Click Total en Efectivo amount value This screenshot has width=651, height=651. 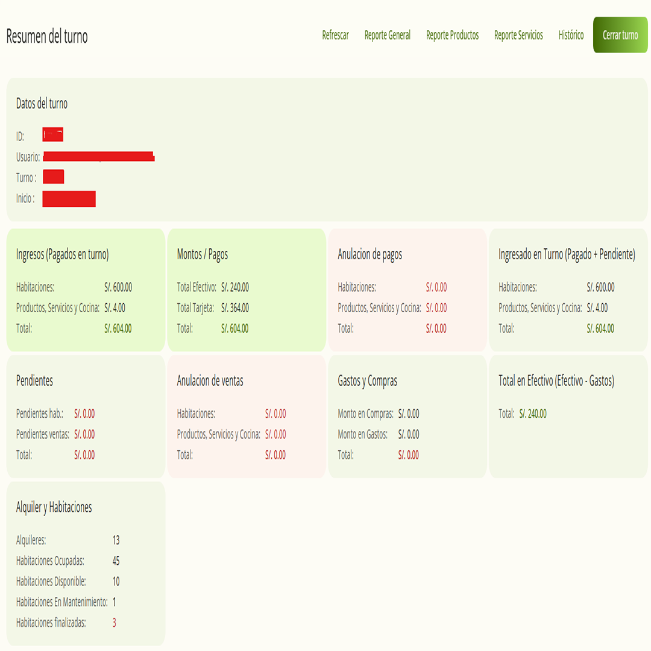(533, 414)
